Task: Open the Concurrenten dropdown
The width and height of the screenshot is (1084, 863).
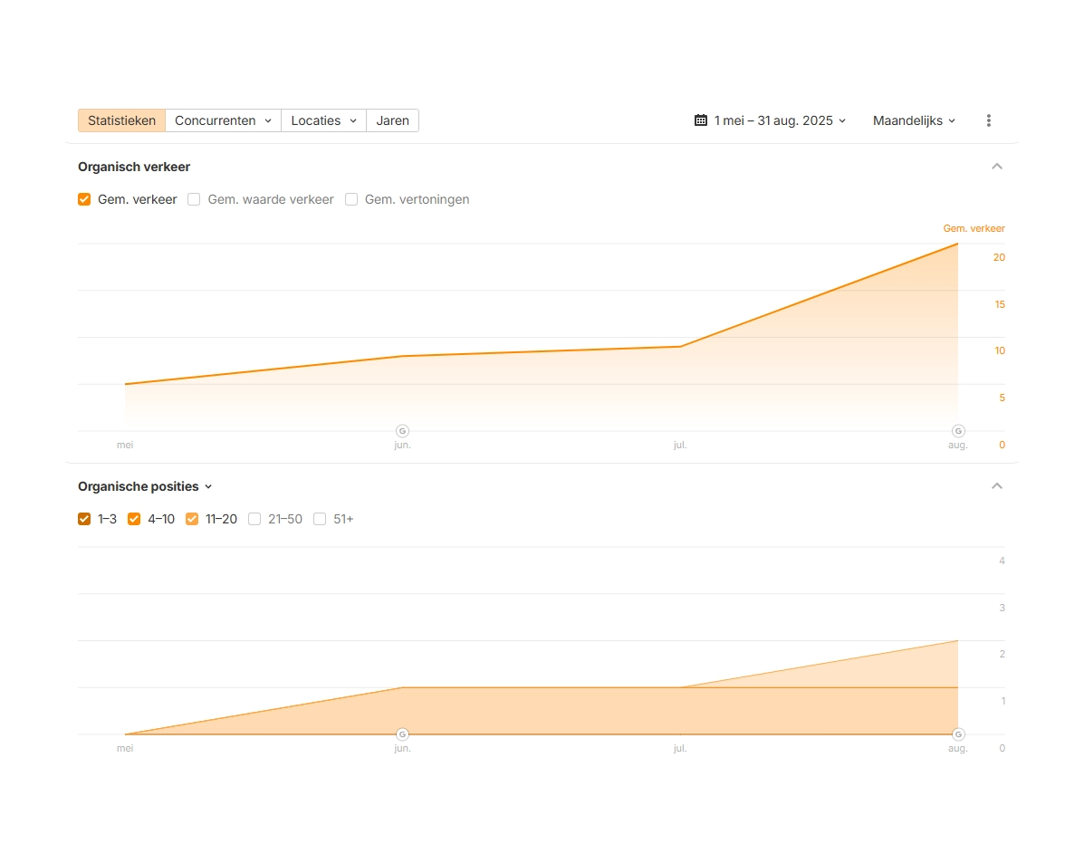Action: coord(223,120)
